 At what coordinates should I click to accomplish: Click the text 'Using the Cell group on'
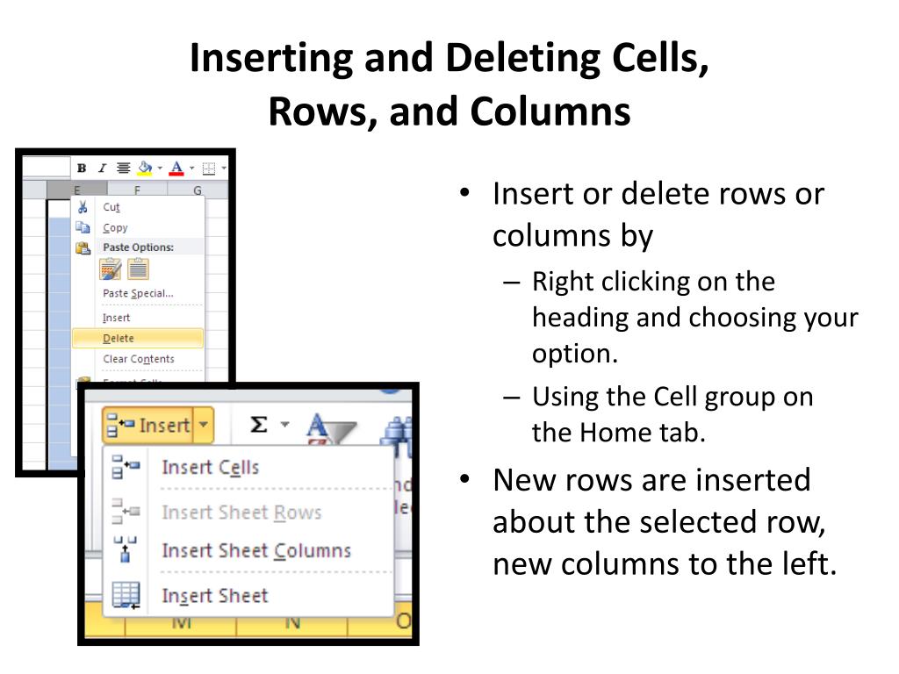[x=672, y=397]
